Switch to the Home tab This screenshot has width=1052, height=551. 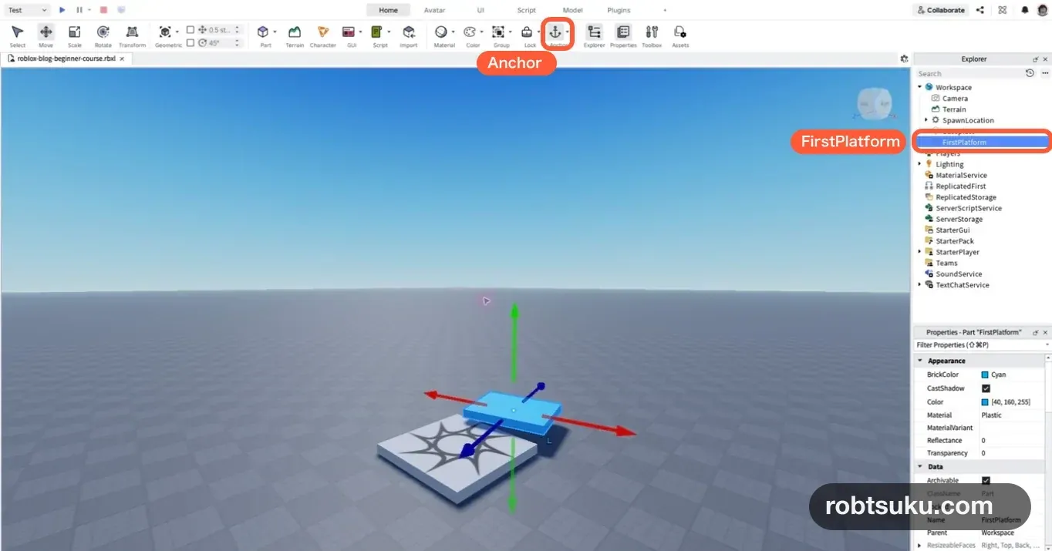click(388, 10)
